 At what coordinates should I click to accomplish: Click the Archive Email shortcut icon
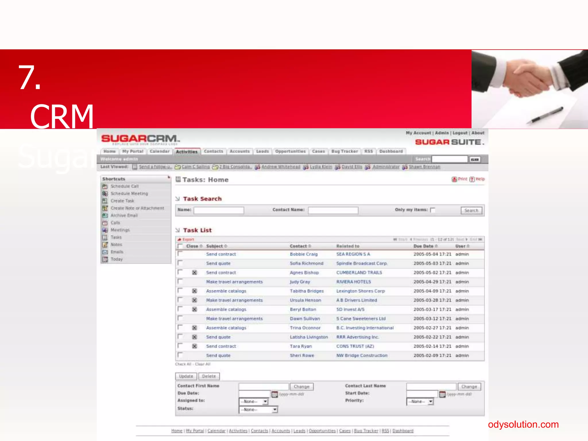click(105, 215)
